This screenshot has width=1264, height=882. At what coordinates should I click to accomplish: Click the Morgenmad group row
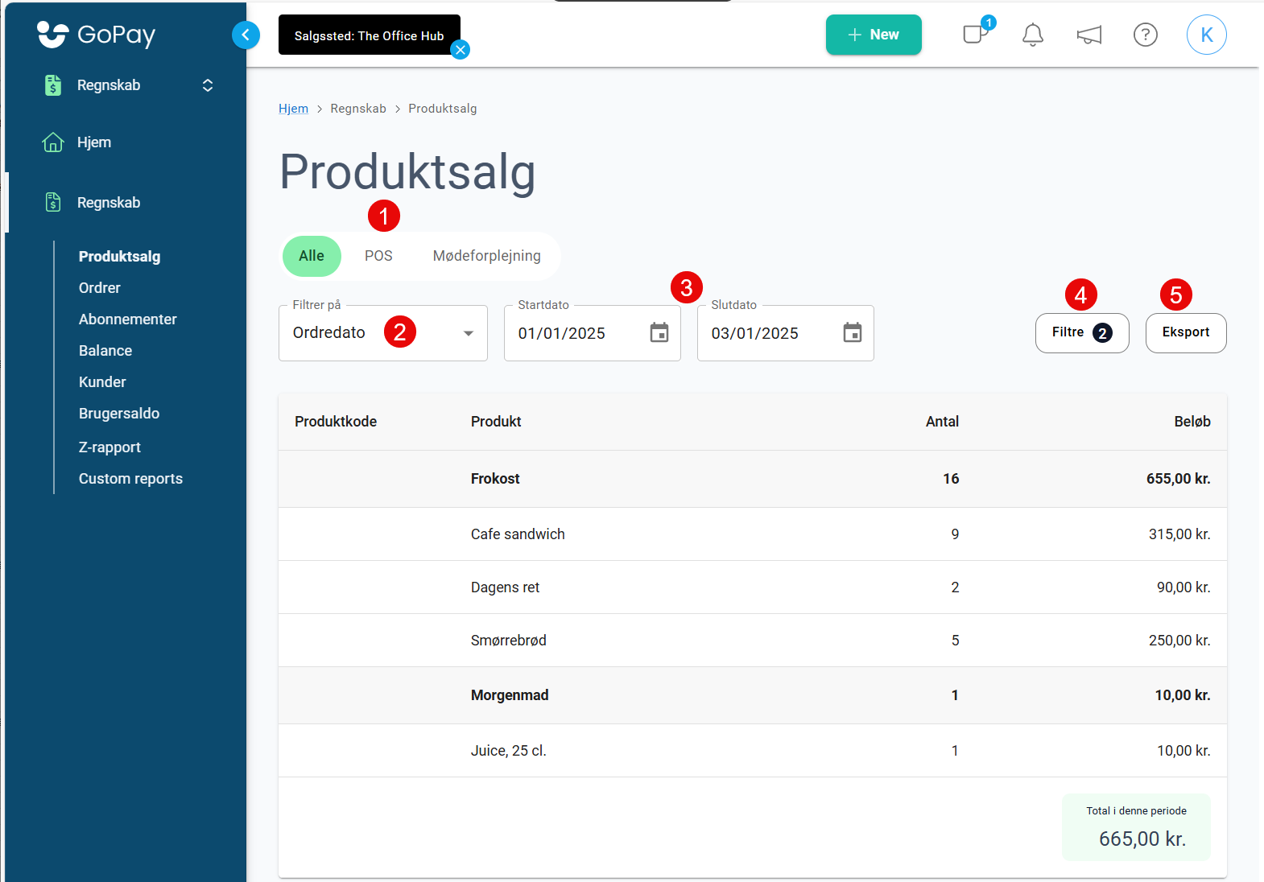pos(753,695)
